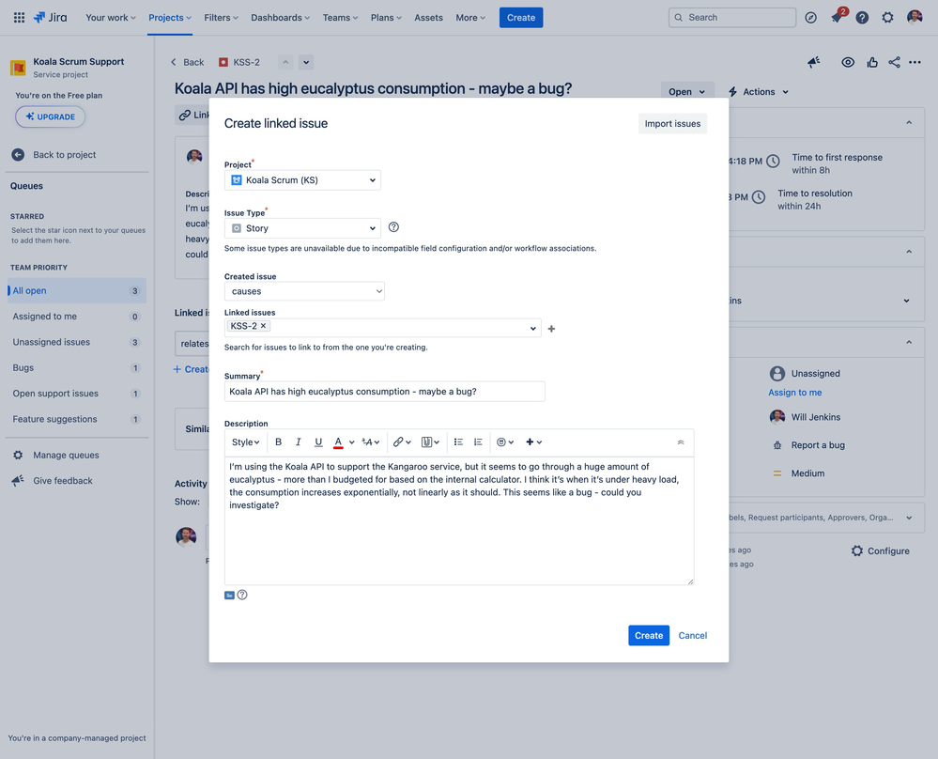Toggle underline formatting in description
This screenshot has width=938, height=759.
click(318, 441)
